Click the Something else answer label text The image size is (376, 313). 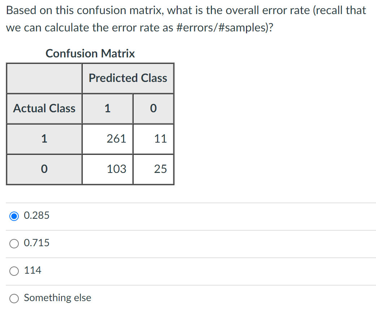click(x=57, y=298)
